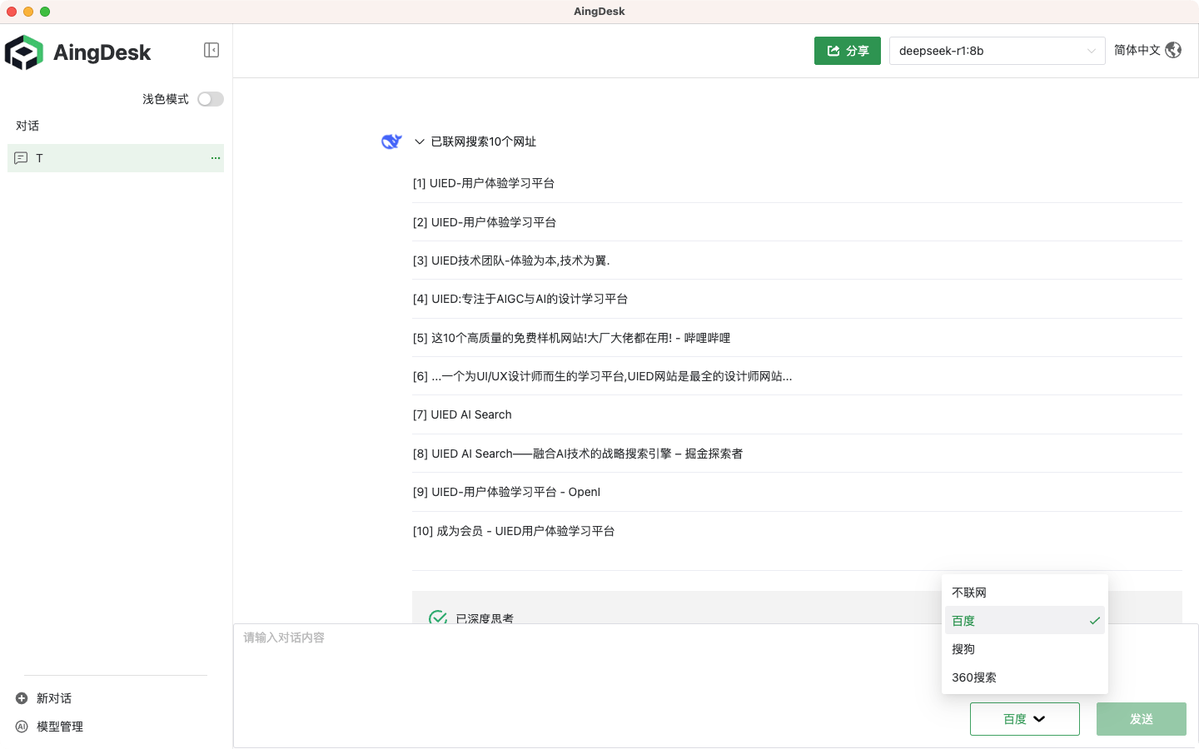Click the plus icon beside 新对话

22,698
